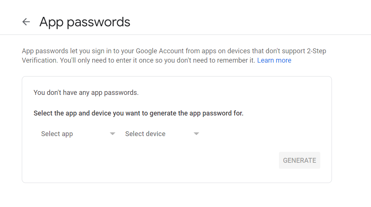Click the GENERATE button
The height and width of the screenshot is (207, 371).
coord(299,160)
